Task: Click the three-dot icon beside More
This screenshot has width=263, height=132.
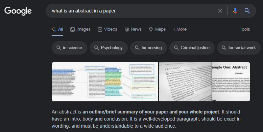Action: [174, 29]
